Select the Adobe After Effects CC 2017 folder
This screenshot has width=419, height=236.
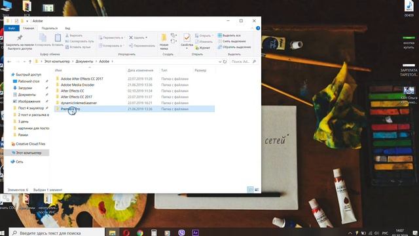point(82,79)
